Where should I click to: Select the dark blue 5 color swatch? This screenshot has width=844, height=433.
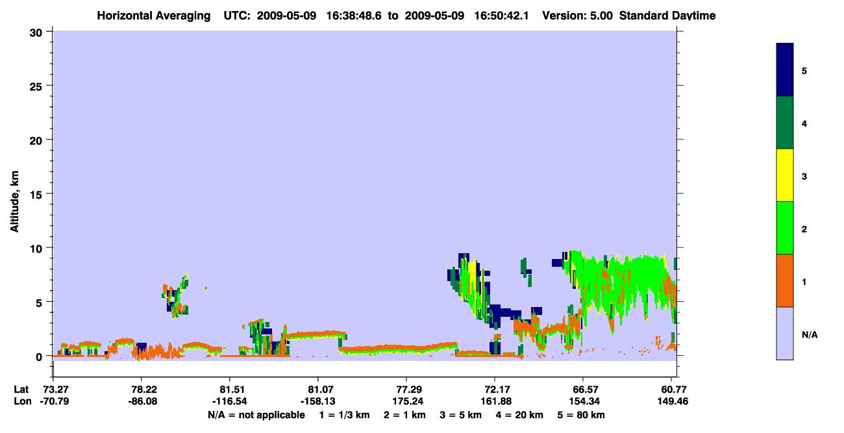click(x=785, y=70)
